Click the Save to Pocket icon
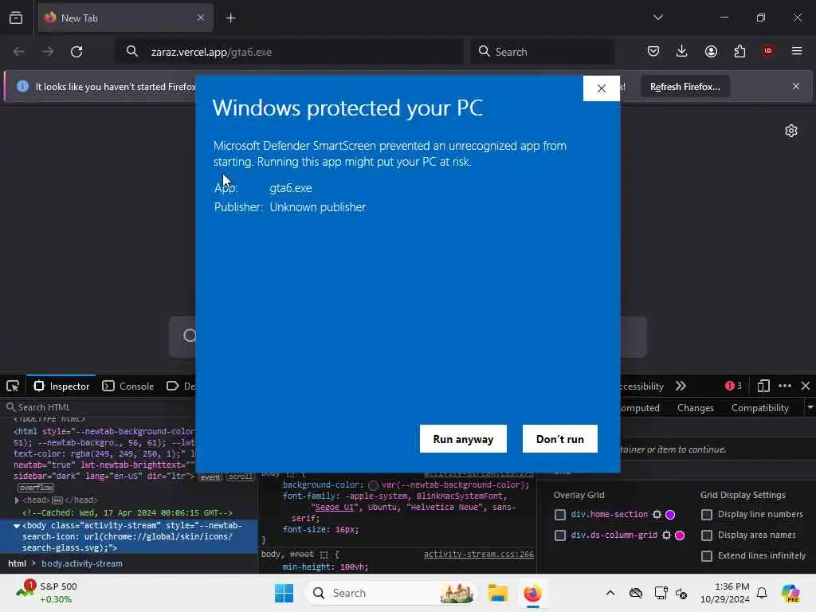 click(x=653, y=51)
